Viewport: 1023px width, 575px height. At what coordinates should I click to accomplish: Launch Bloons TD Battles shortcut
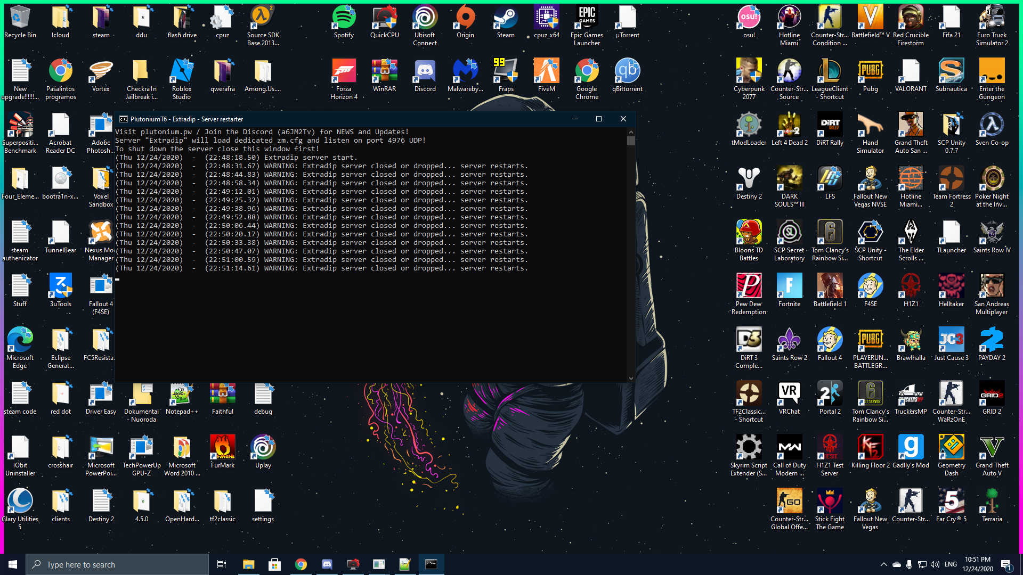[x=749, y=241]
